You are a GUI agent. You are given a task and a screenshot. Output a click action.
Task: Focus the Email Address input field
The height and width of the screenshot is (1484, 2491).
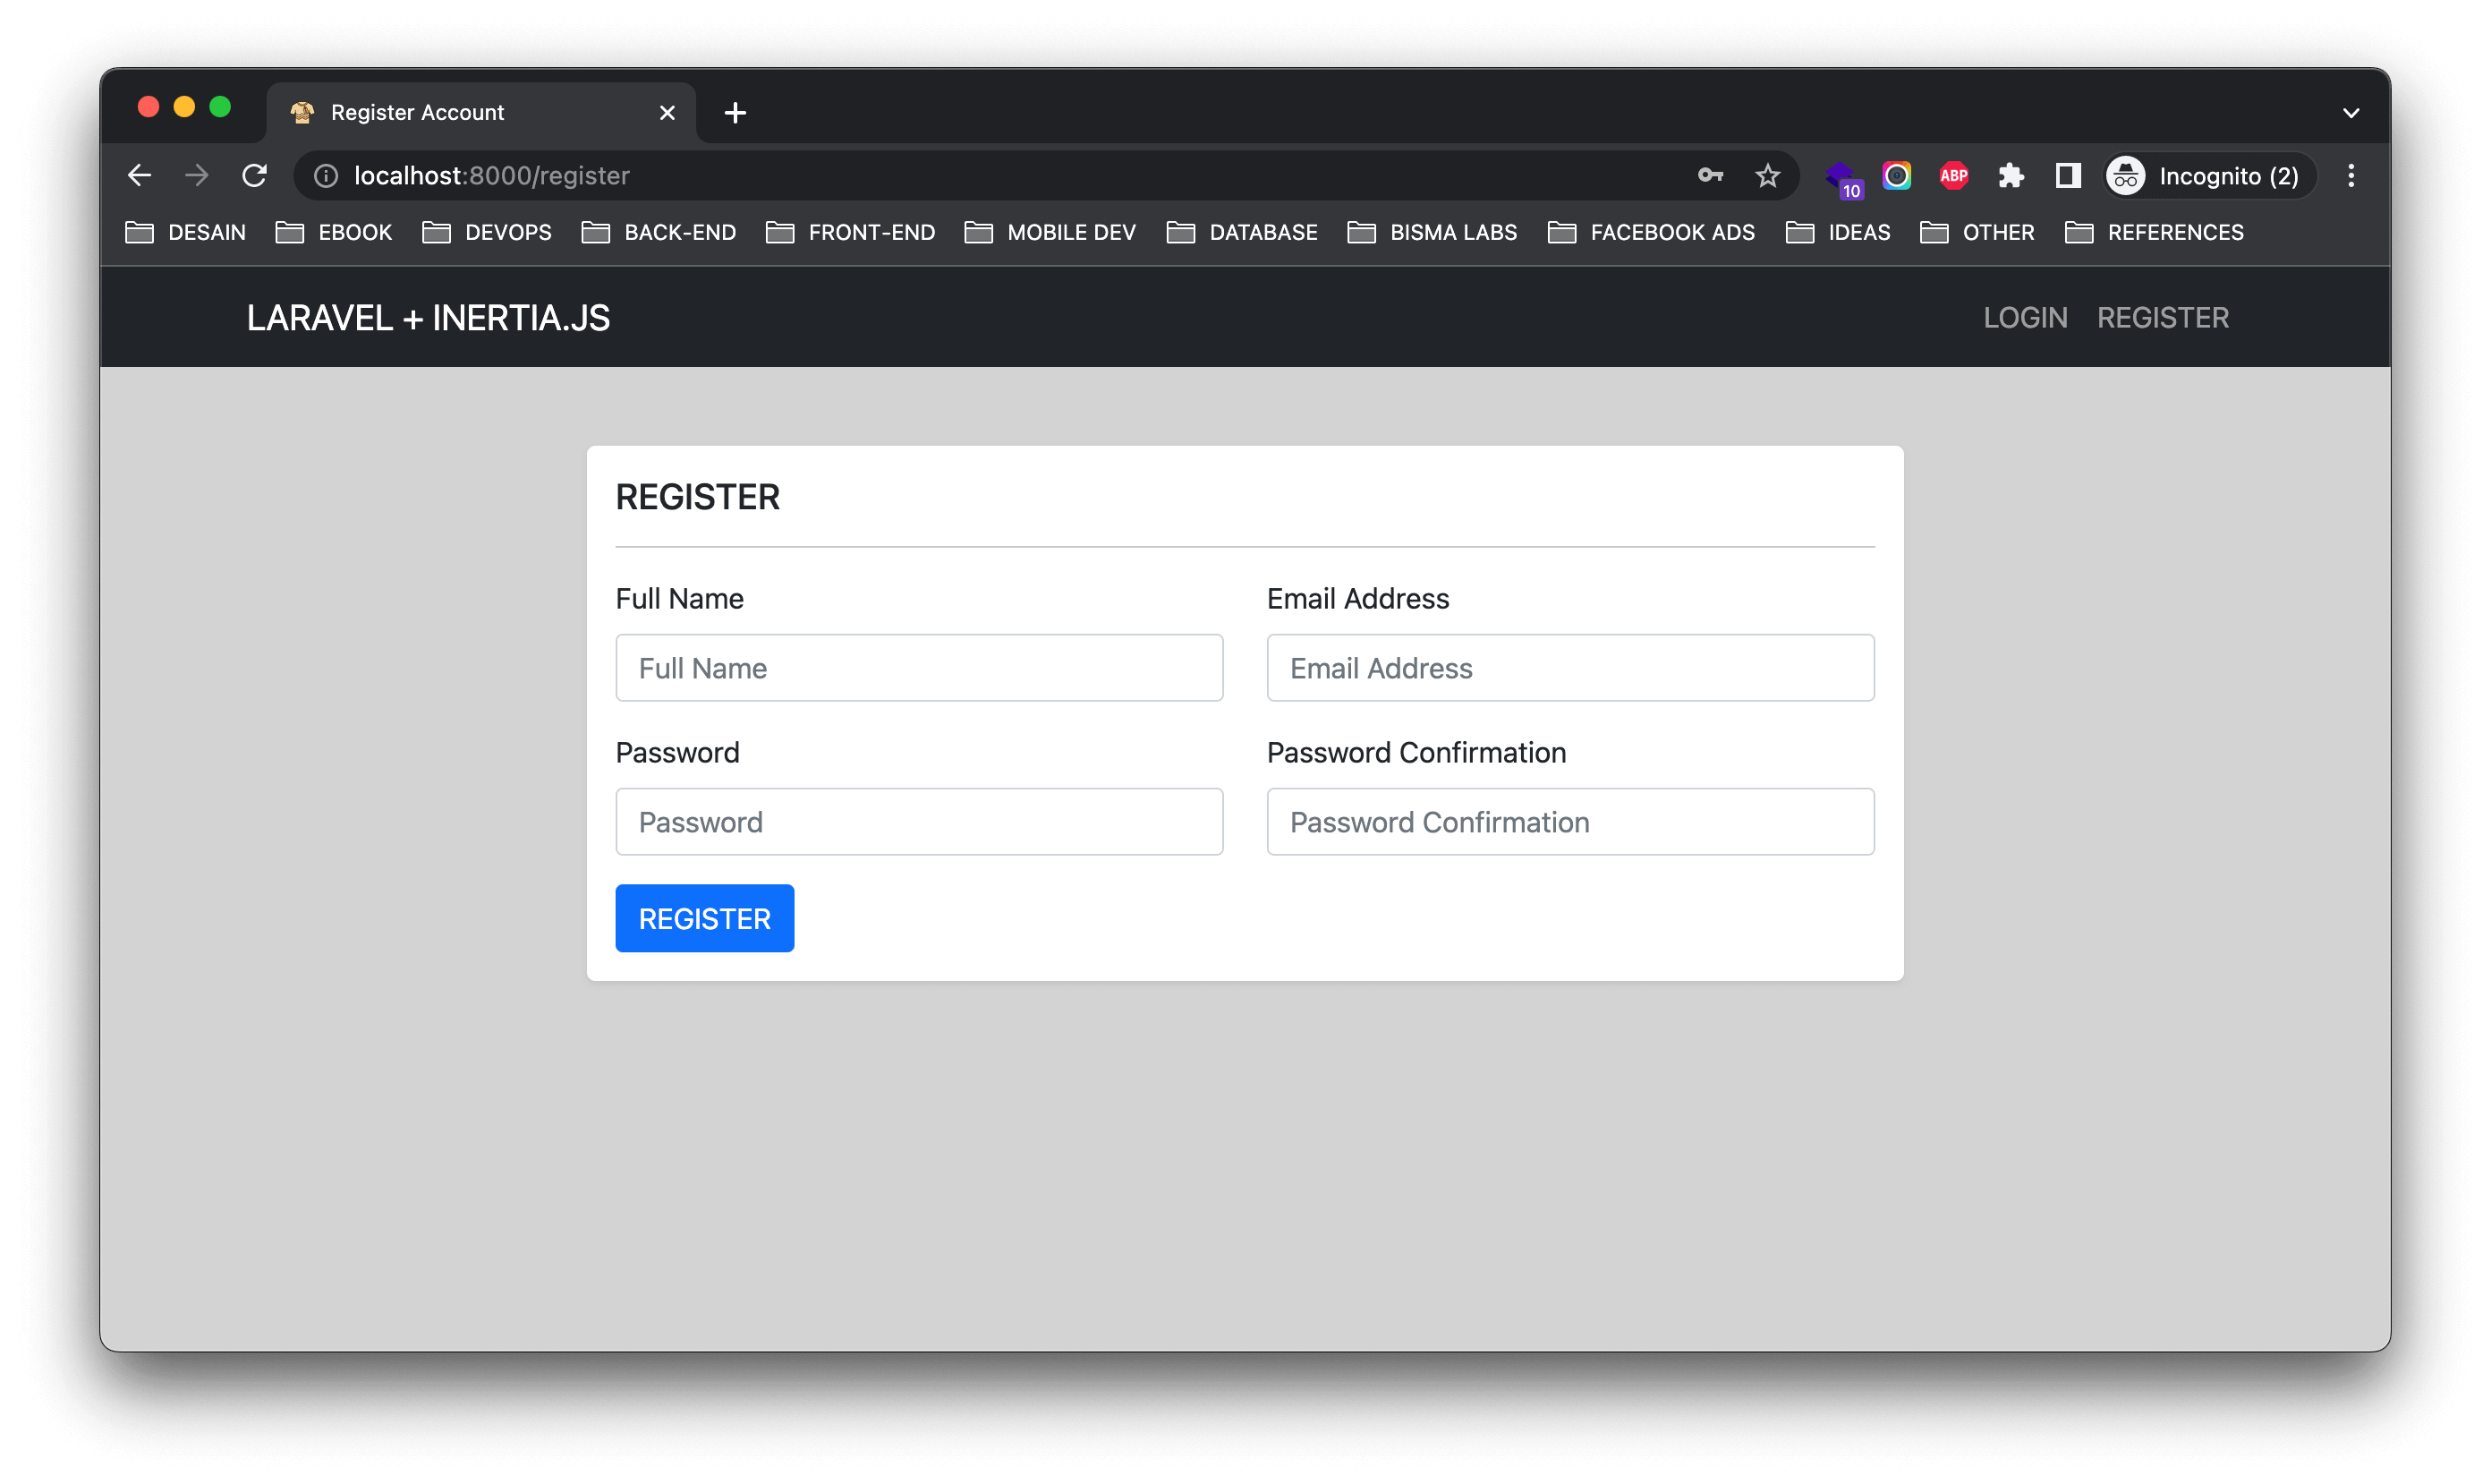pyautogui.click(x=1569, y=668)
